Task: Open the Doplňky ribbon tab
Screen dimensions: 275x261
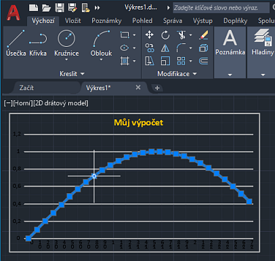Action: click(236, 21)
